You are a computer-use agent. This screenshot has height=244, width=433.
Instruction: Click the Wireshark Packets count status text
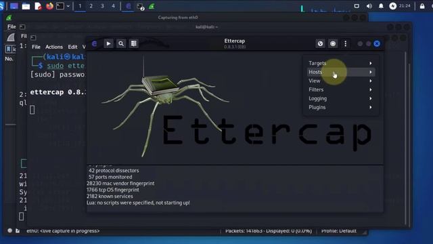[x=269, y=230]
